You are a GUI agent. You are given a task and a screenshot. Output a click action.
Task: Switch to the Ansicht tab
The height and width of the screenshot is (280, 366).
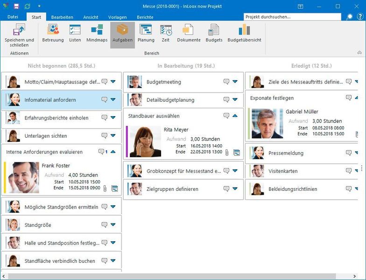pyautogui.click(x=91, y=17)
